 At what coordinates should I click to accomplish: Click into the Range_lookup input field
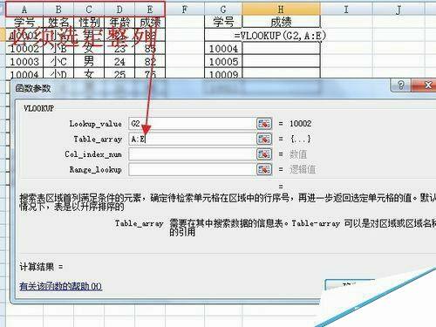(x=192, y=169)
